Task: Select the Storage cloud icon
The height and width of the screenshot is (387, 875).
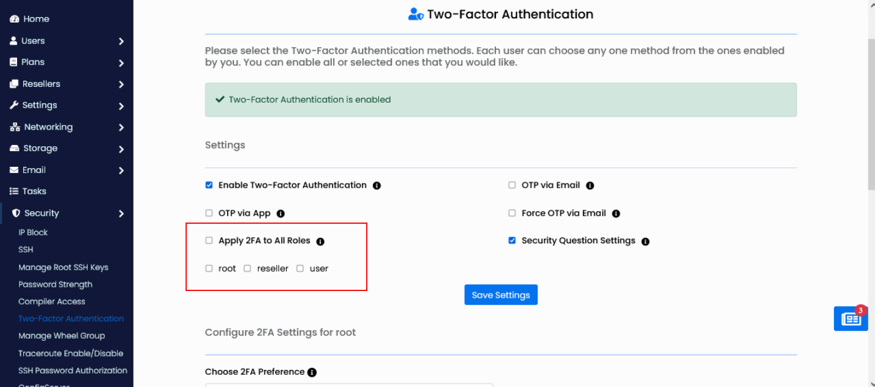Action: pyautogui.click(x=13, y=148)
